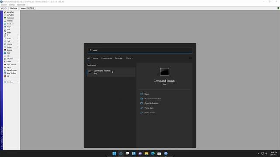280x157 pixels.
Task: Open the Session menu in WinBox
Action: pos(4,5)
